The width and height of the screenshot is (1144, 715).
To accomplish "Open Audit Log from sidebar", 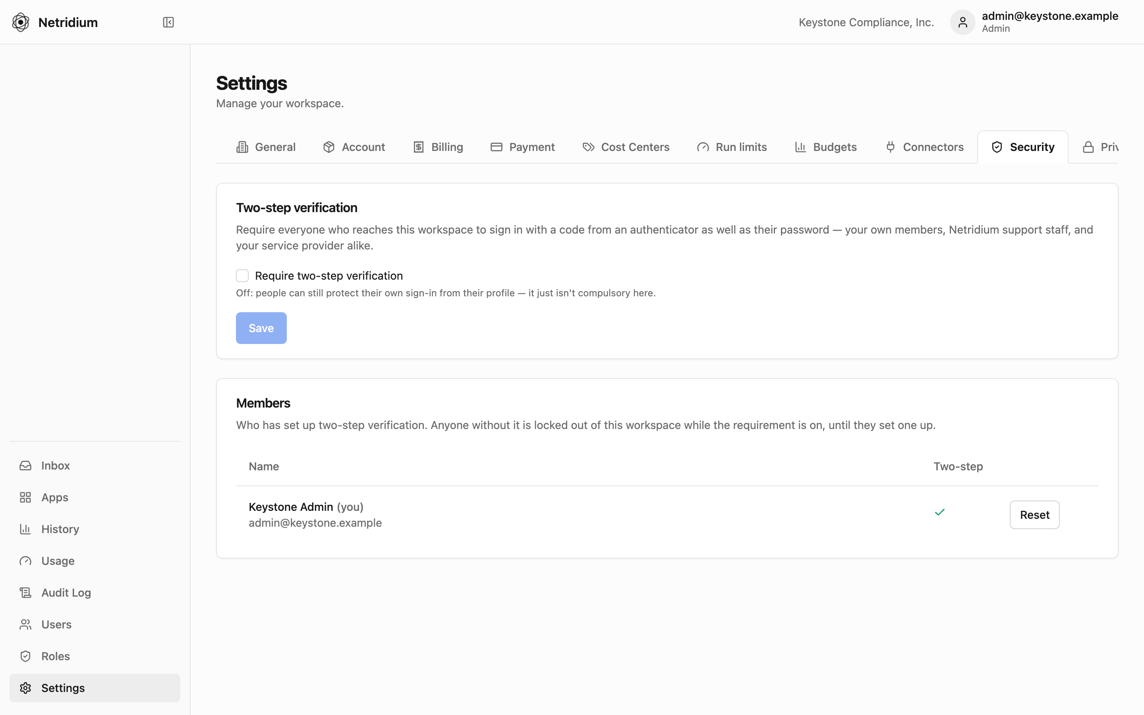I will coord(95,593).
